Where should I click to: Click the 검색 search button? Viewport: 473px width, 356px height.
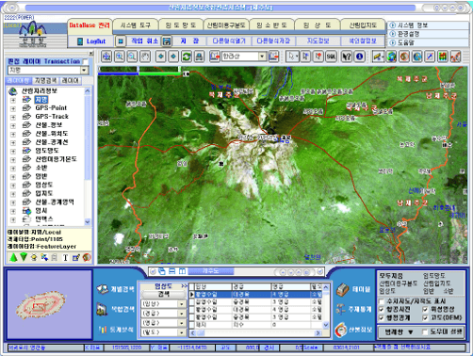tap(164, 294)
